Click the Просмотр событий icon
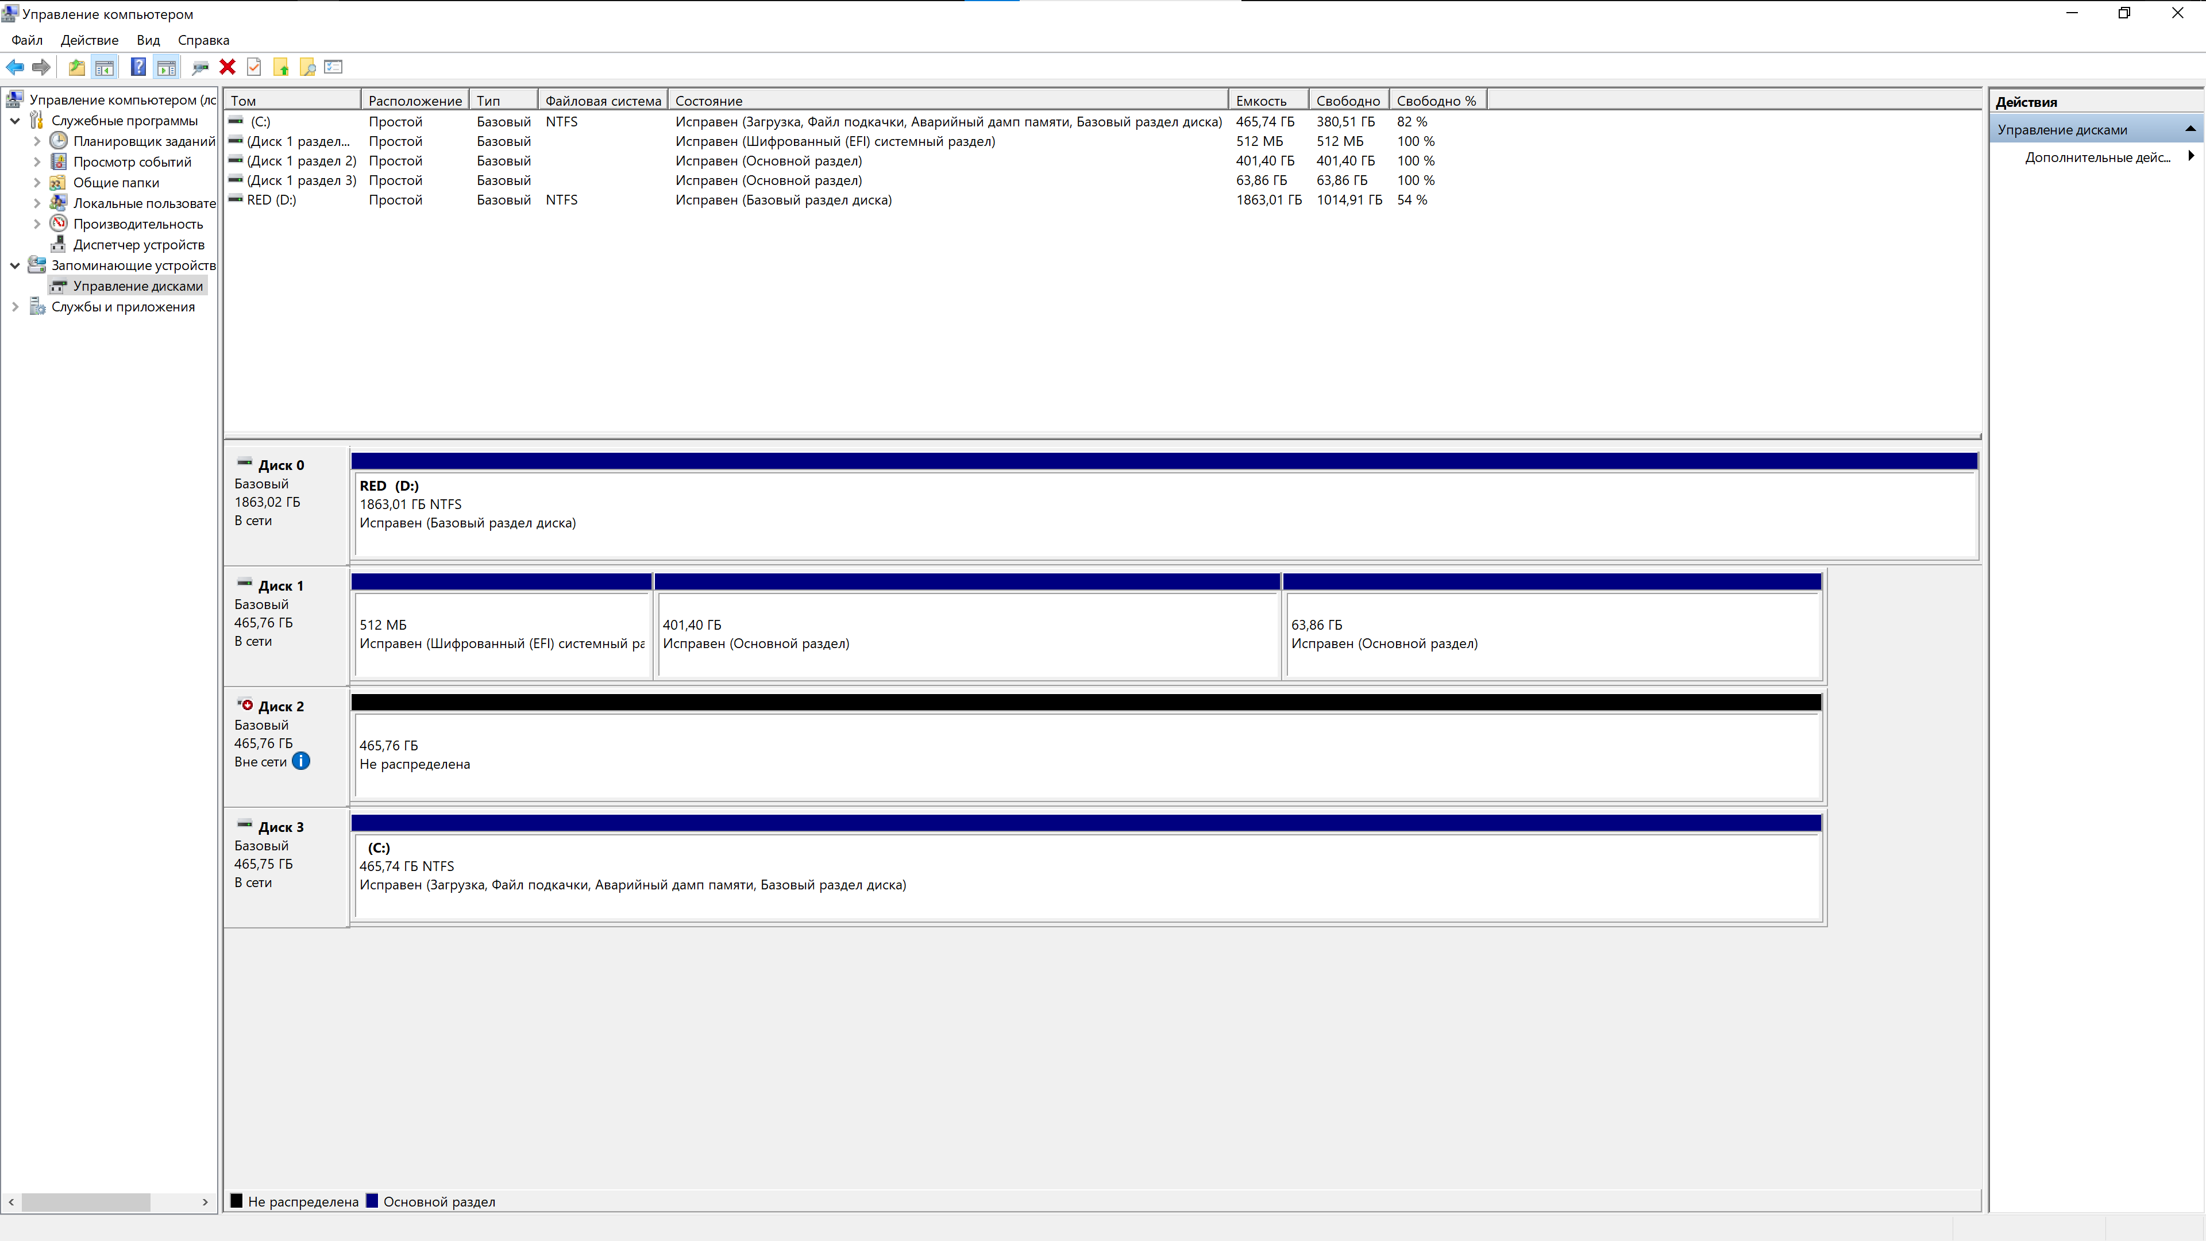 click(58, 161)
